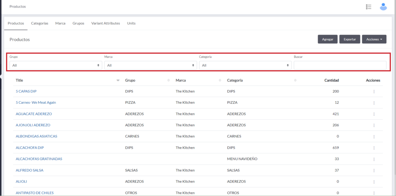Switch to the Variant Attributes tab
This screenshot has width=396, height=196.
106,23
